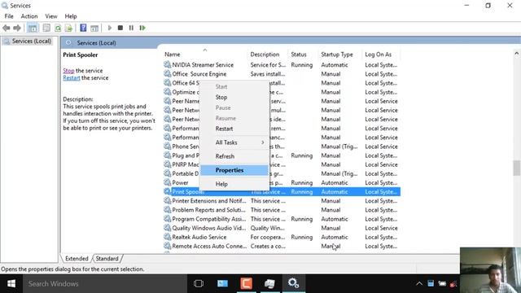Click the Services (Local) header in details pane
The height and width of the screenshot is (293, 521).
[x=96, y=43]
